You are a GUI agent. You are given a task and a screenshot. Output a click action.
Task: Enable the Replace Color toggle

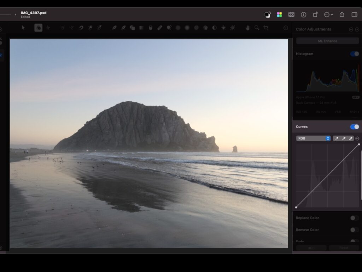(354, 218)
